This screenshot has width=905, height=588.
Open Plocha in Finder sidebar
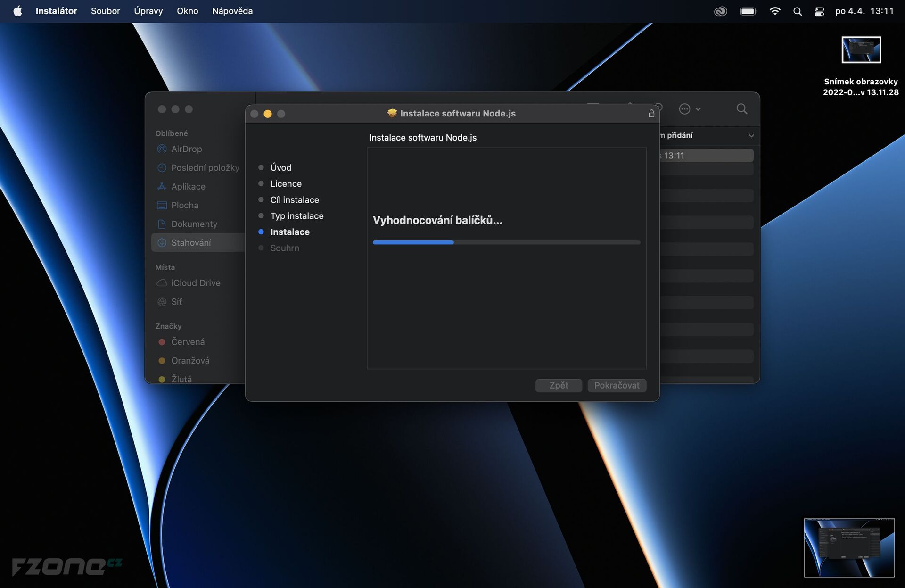tap(185, 205)
